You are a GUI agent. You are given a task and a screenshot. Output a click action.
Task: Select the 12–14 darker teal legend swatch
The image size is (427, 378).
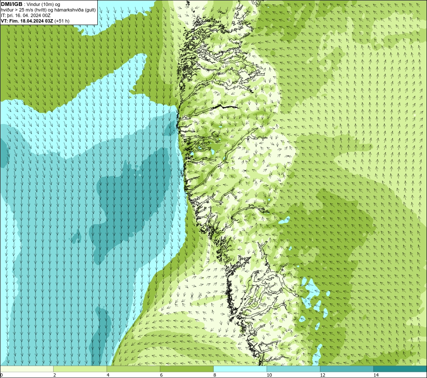[347, 369]
